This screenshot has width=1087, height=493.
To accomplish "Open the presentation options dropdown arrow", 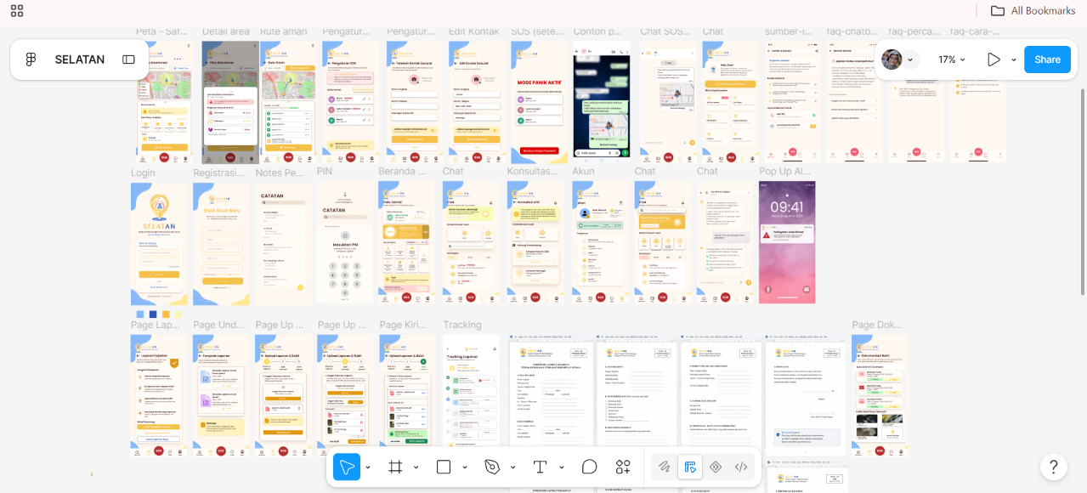I will pos(1013,59).
